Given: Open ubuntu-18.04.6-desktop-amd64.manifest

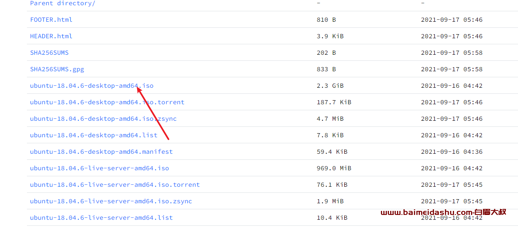Looking at the screenshot, I should tap(101, 152).
